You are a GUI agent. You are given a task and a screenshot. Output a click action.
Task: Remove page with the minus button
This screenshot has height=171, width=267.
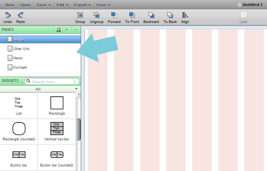coord(76,30)
